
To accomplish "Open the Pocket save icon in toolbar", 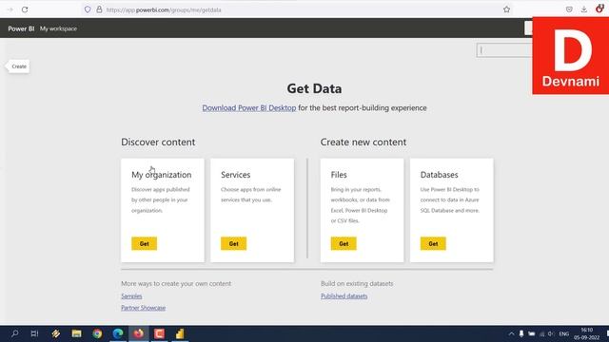I will tap(569, 9).
